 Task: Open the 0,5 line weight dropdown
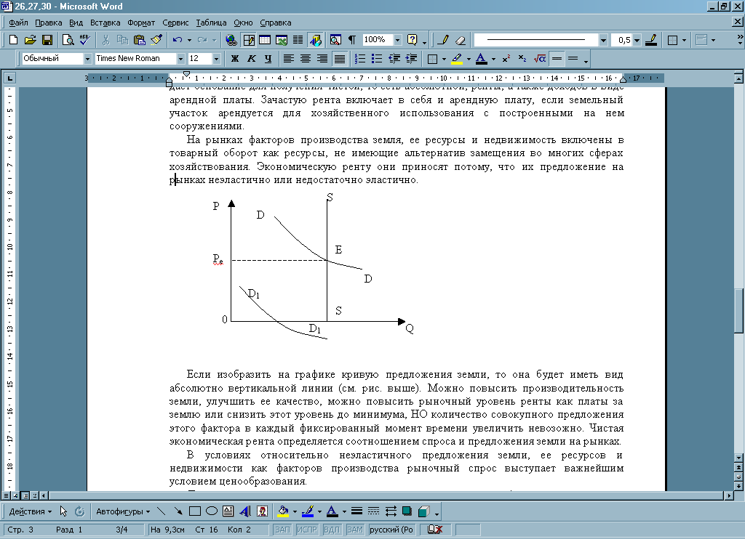(x=637, y=41)
